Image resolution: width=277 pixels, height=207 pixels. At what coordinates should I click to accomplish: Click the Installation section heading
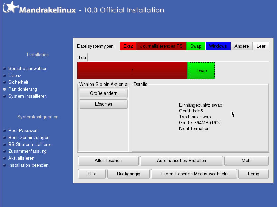[x=38, y=55]
